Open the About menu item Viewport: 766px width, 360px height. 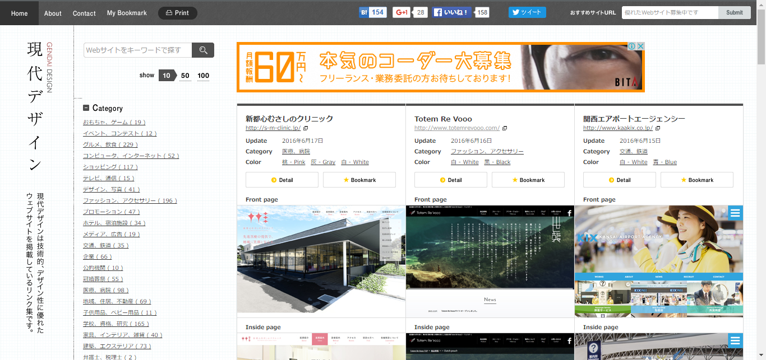click(x=53, y=13)
